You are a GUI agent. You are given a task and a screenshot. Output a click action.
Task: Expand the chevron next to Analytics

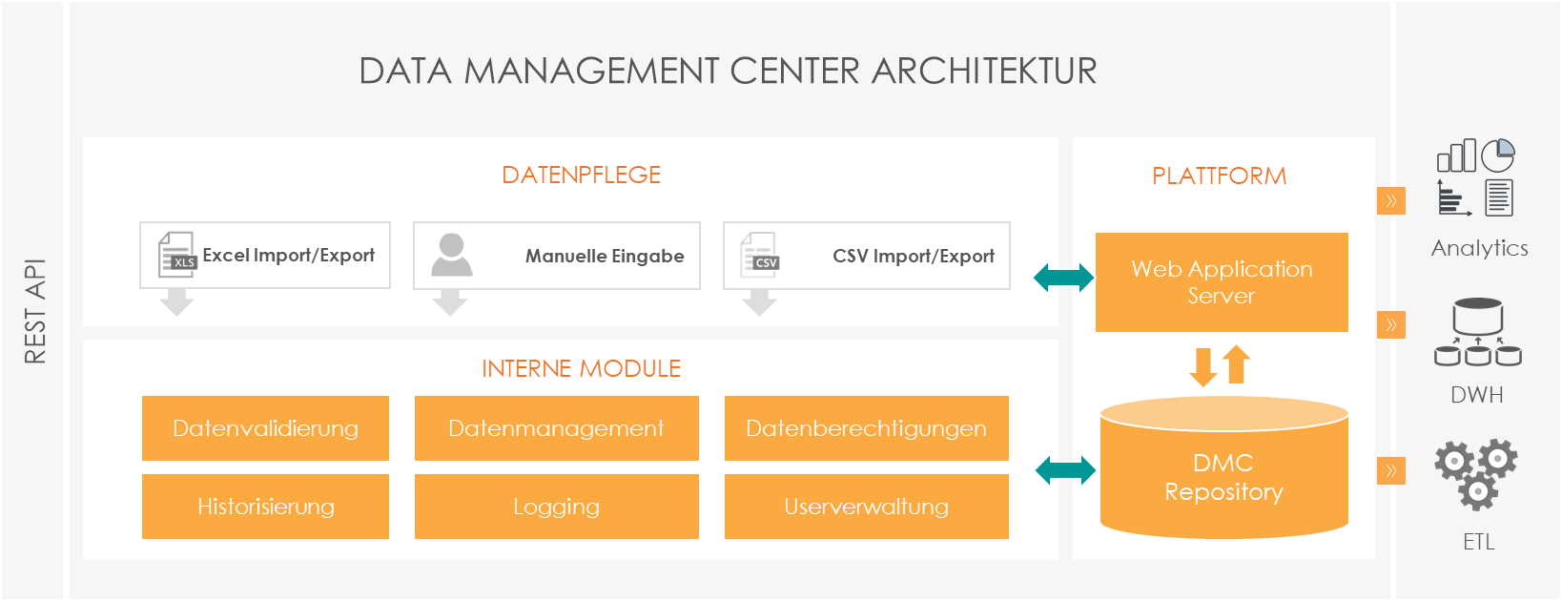pos(1391,200)
